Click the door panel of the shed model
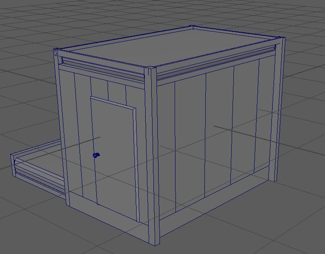Viewport: 325px width, 254px height. pyautogui.click(x=115, y=159)
